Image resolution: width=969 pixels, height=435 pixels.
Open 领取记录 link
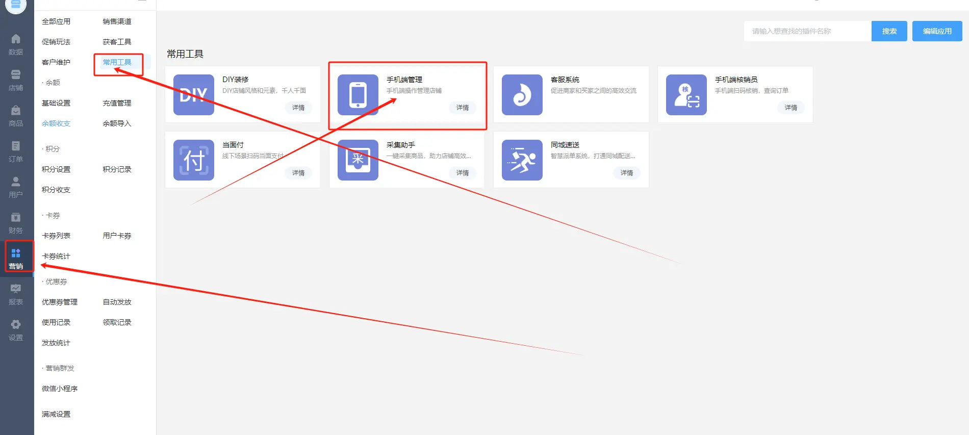[x=117, y=322]
